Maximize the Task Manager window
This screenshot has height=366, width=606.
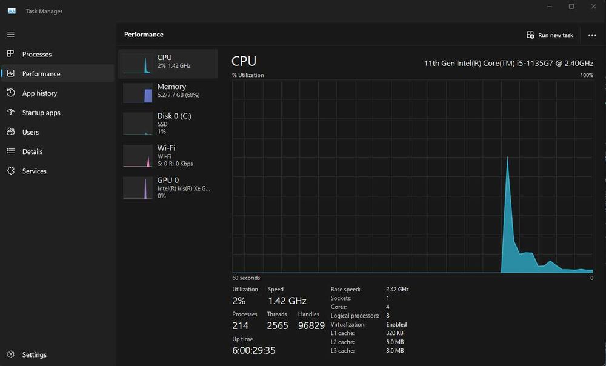[x=571, y=7]
